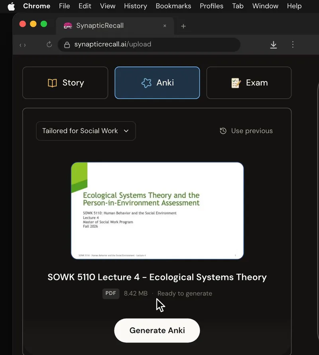This screenshot has height=355, width=319.
Task: Reload the current page
Action: (x=49, y=44)
